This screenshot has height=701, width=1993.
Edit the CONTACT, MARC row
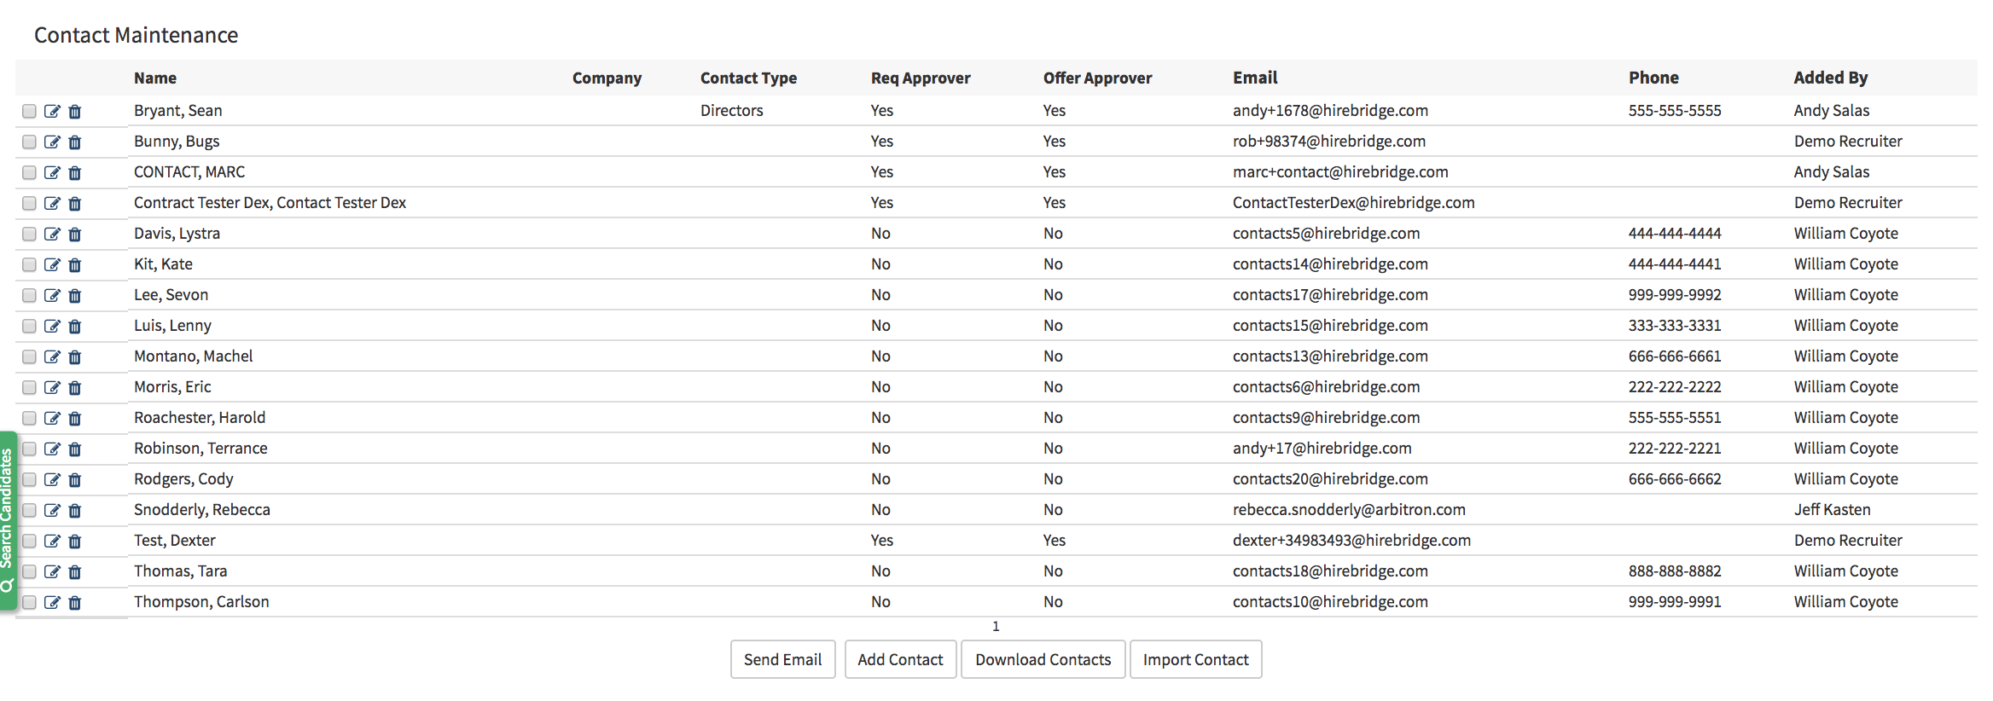(x=52, y=173)
